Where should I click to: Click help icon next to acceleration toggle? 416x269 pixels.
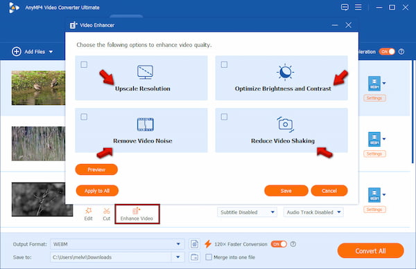point(401,52)
